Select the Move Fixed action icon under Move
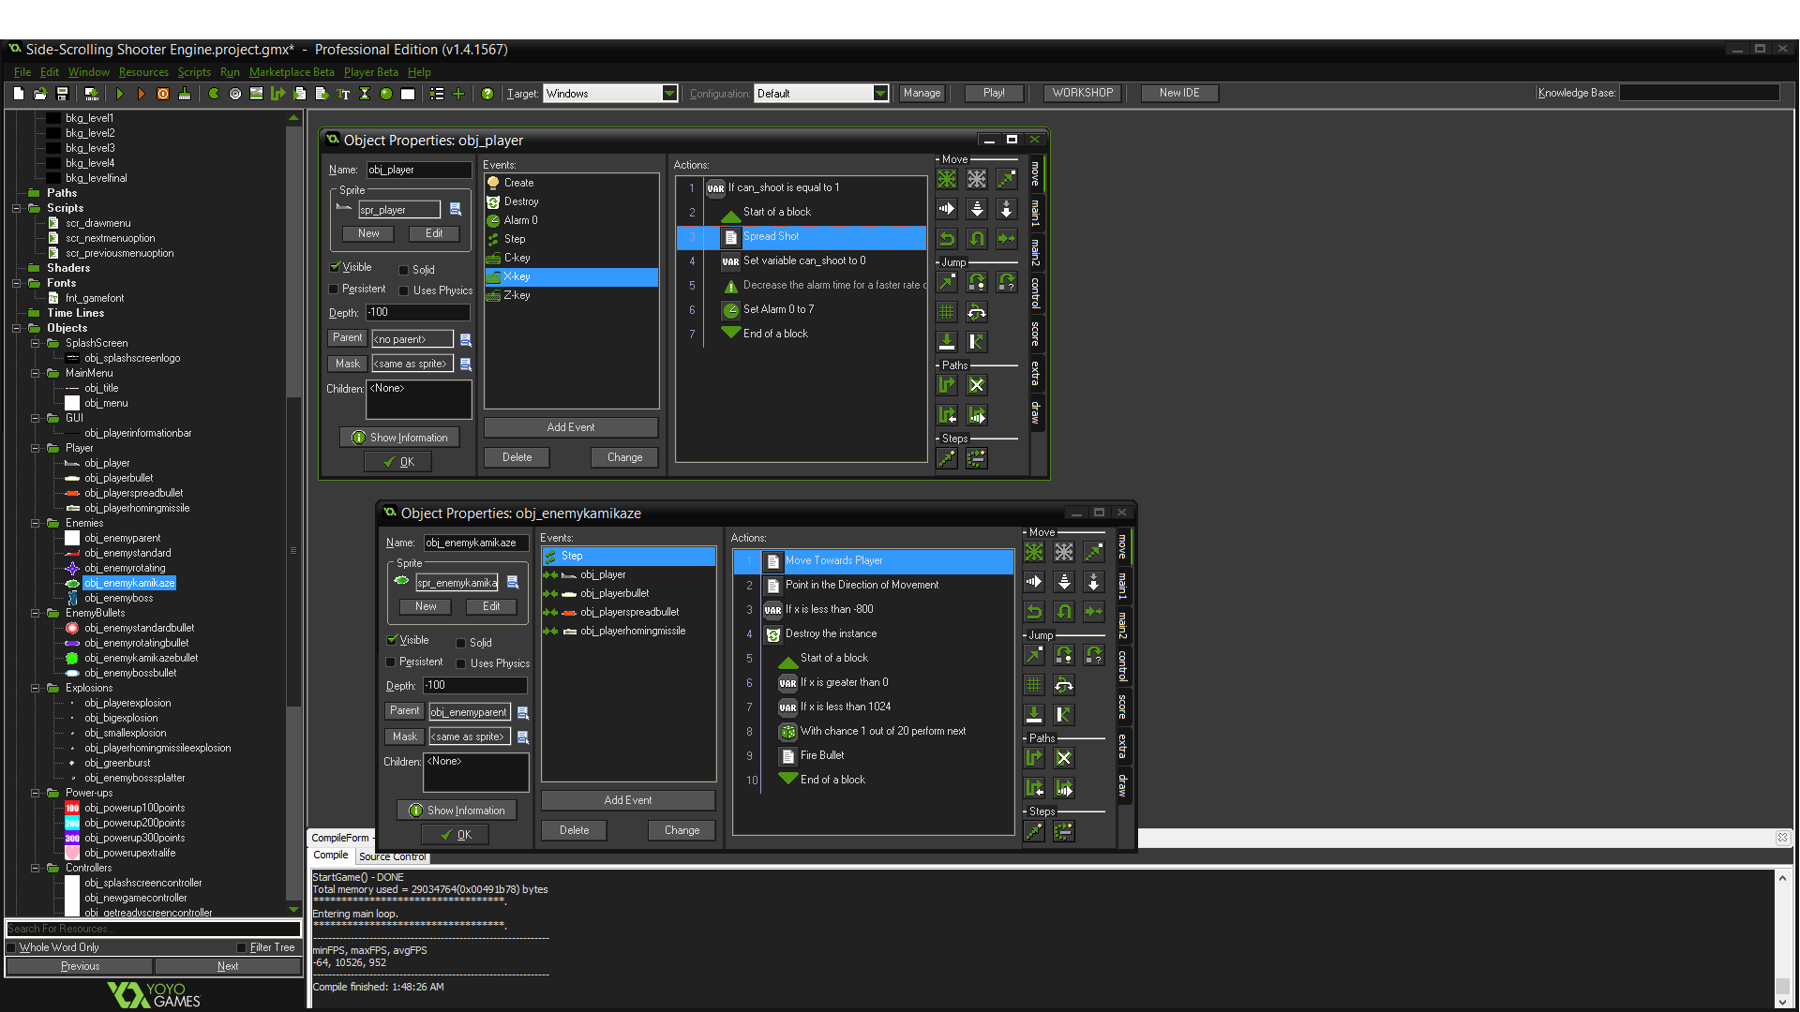Viewport: 1800px width, 1012px height. click(x=946, y=179)
